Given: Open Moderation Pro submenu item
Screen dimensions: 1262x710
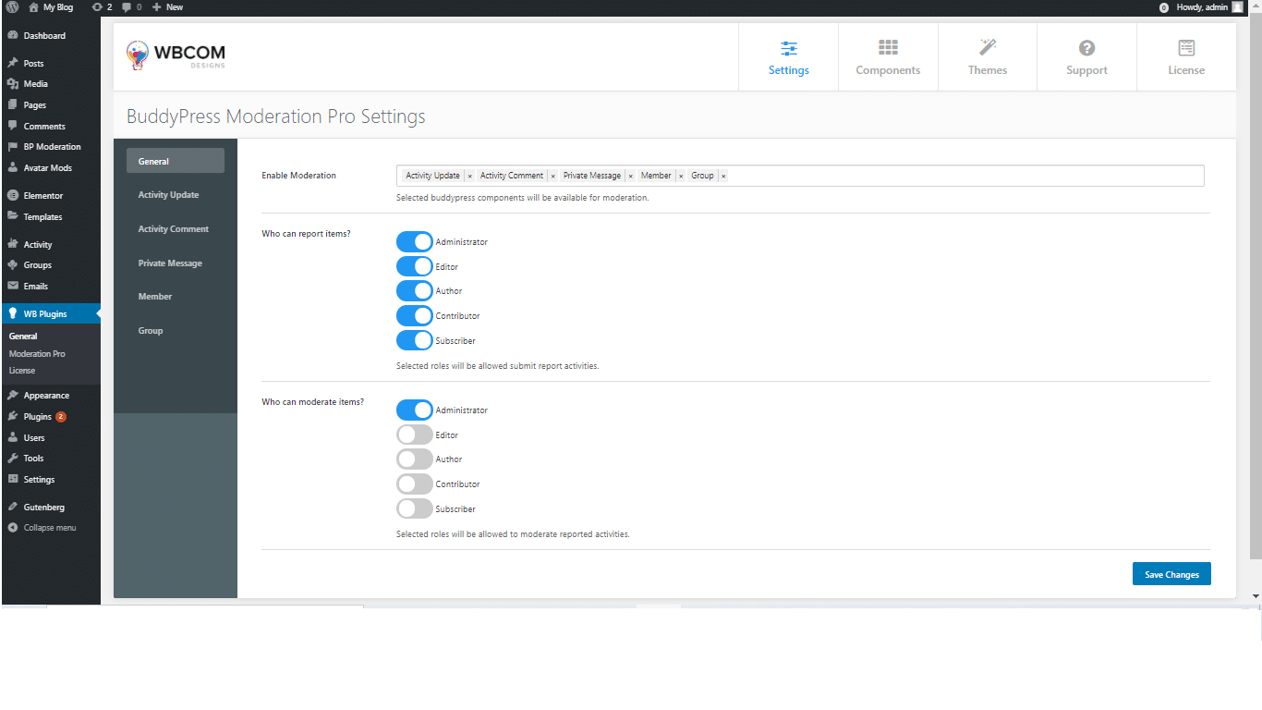Looking at the screenshot, I should [x=37, y=353].
